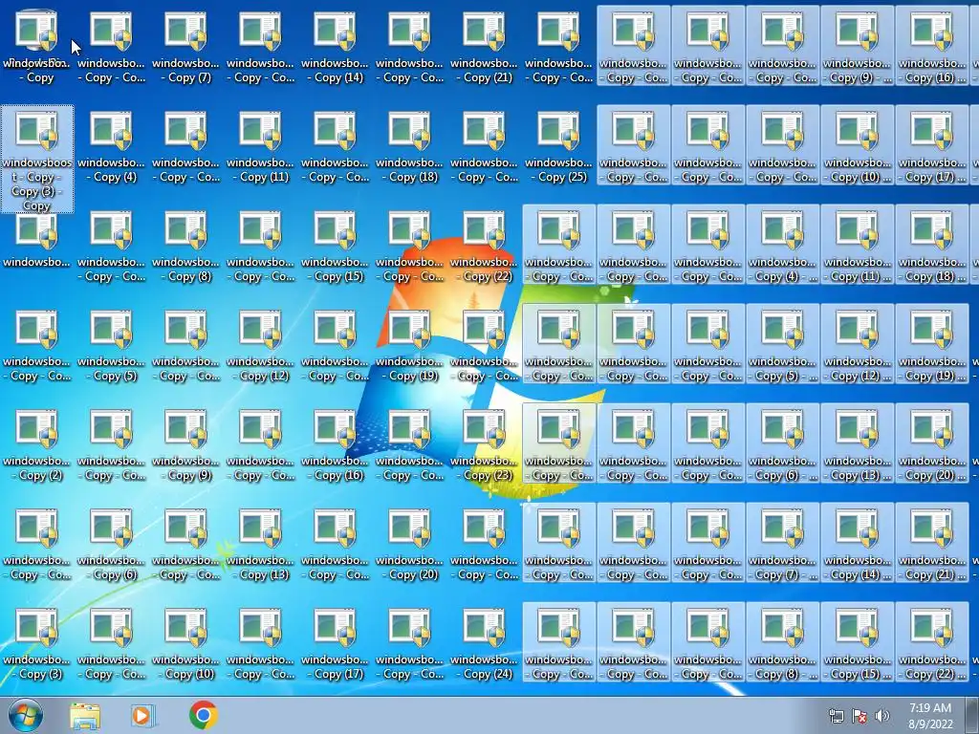The width and height of the screenshot is (979, 734).
Task: Select unhighlighted icon ending 'Copy (16)'
Action: 335,445
